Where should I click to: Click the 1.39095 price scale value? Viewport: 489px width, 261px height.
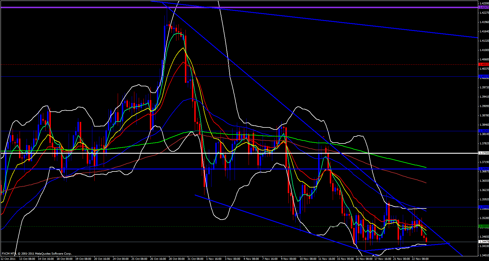pos(484,106)
